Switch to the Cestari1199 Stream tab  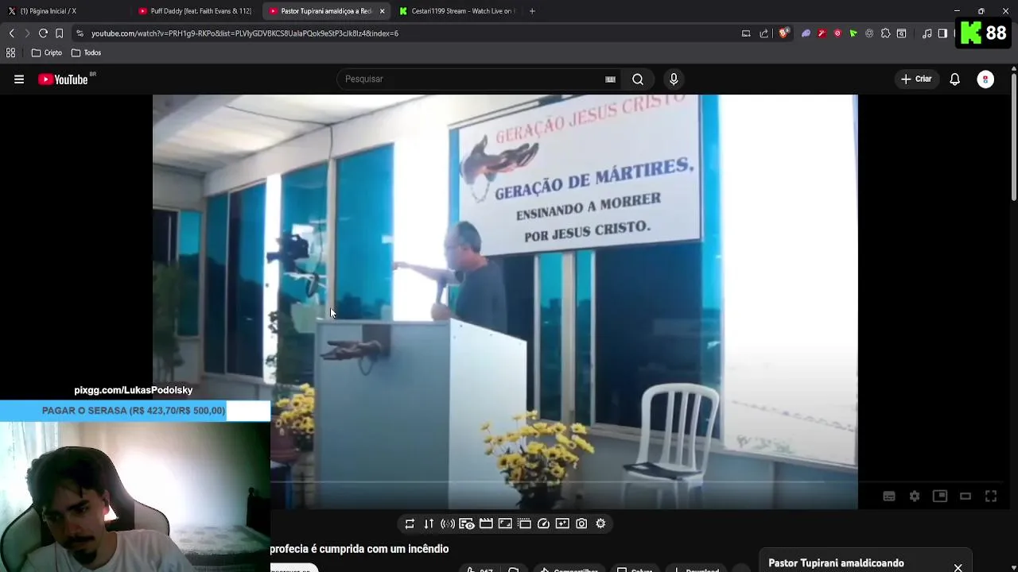pos(457,11)
